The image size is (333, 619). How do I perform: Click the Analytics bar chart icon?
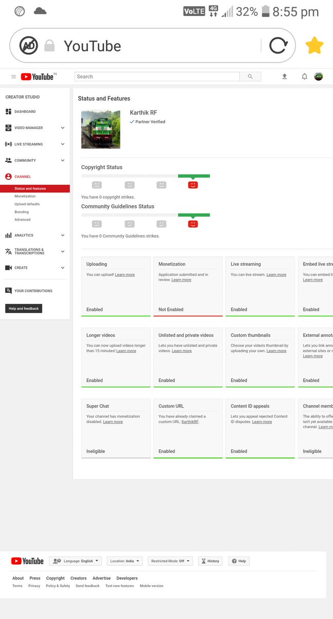coord(8,235)
